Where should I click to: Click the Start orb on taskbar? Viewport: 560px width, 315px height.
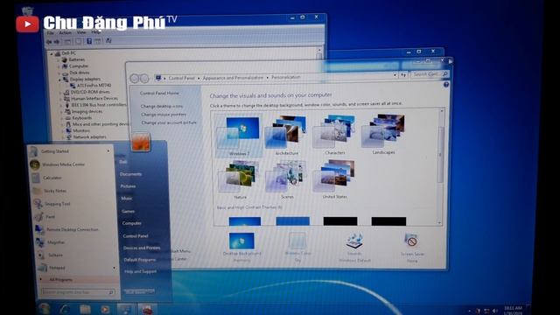pyautogui.click(x=45, y=309)
